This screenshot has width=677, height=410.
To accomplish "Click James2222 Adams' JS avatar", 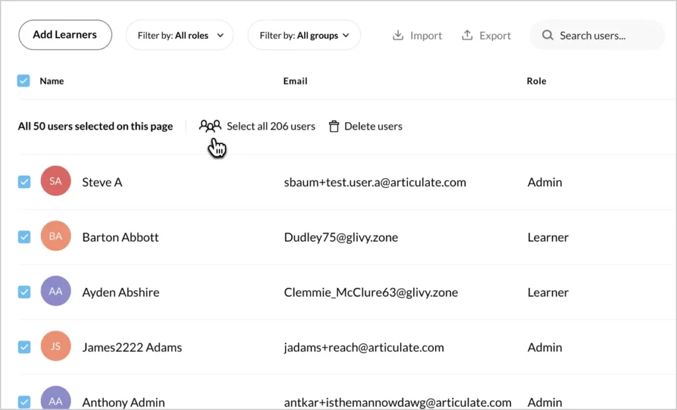I will coord(56,347).
